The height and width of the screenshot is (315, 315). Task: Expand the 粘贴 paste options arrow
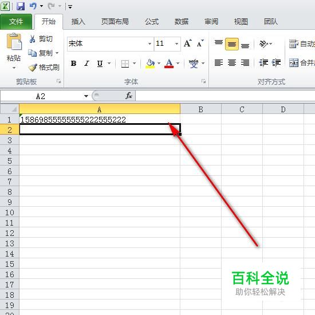click(14, 68)
